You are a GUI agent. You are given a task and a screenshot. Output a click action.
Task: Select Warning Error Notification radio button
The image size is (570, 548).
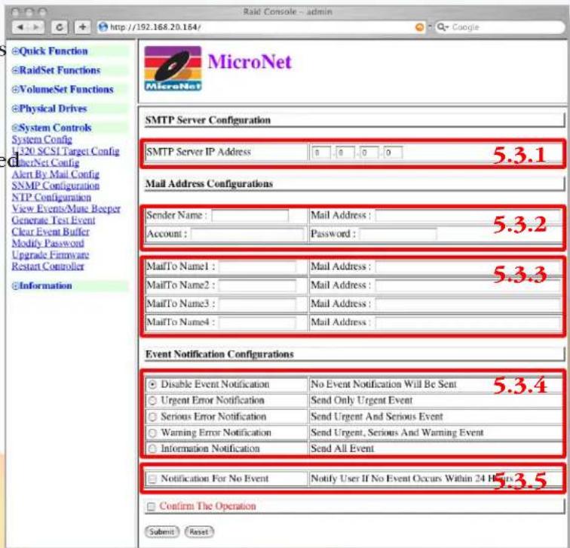click(x=152, y=433)
